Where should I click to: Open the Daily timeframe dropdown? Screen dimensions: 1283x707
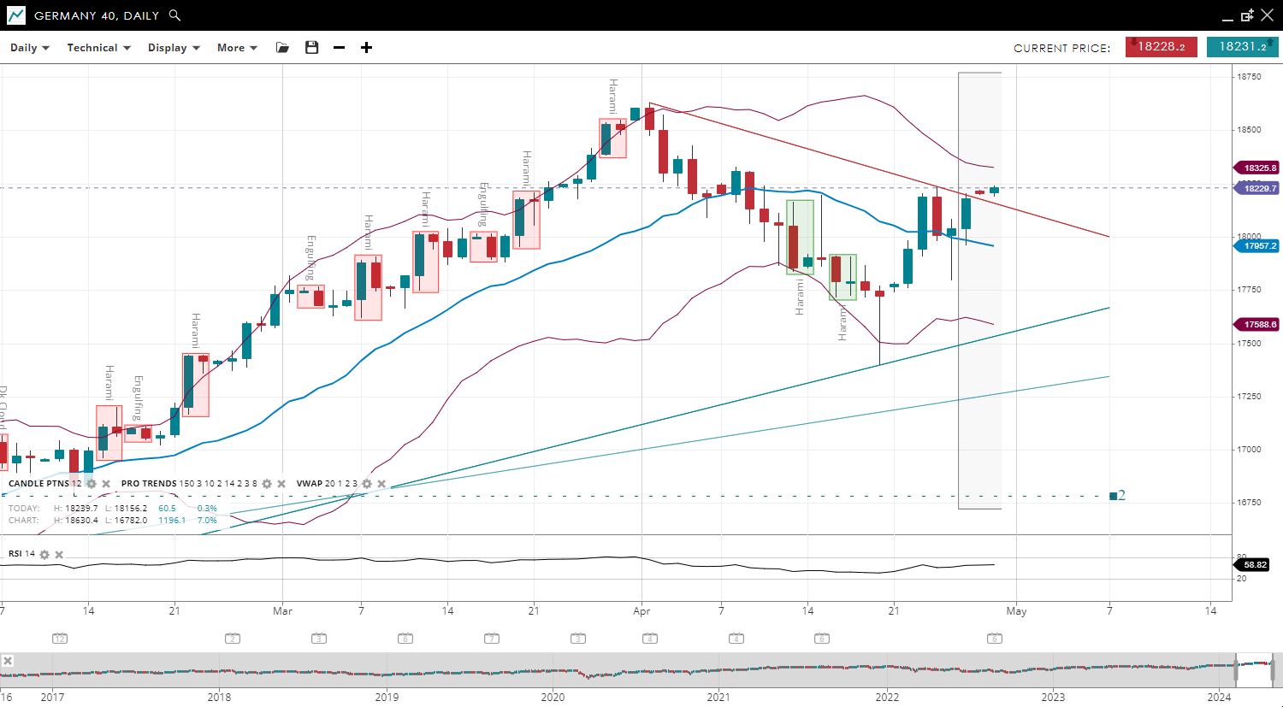click(x=30, y=48)
